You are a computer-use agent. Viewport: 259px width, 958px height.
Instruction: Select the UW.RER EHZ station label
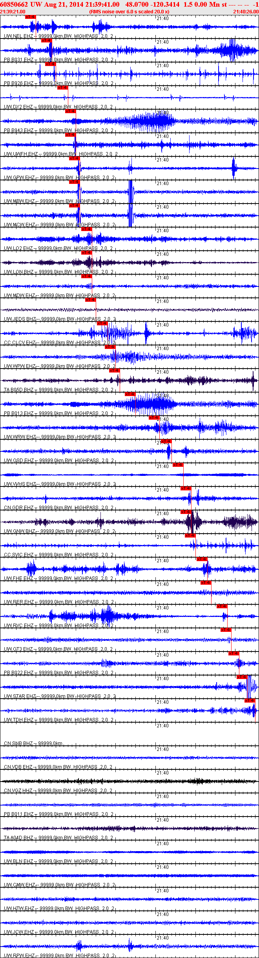[x=18, y=602]
